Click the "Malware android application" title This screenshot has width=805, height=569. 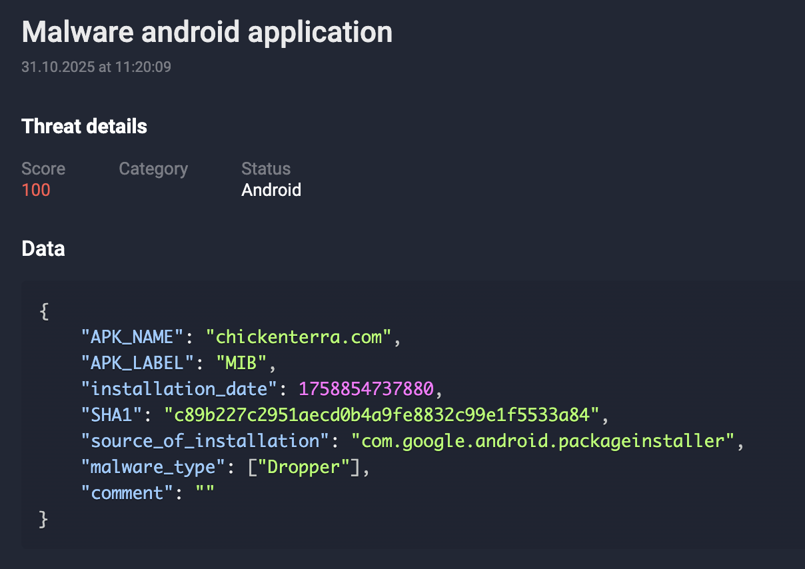[x=207, y=32]
